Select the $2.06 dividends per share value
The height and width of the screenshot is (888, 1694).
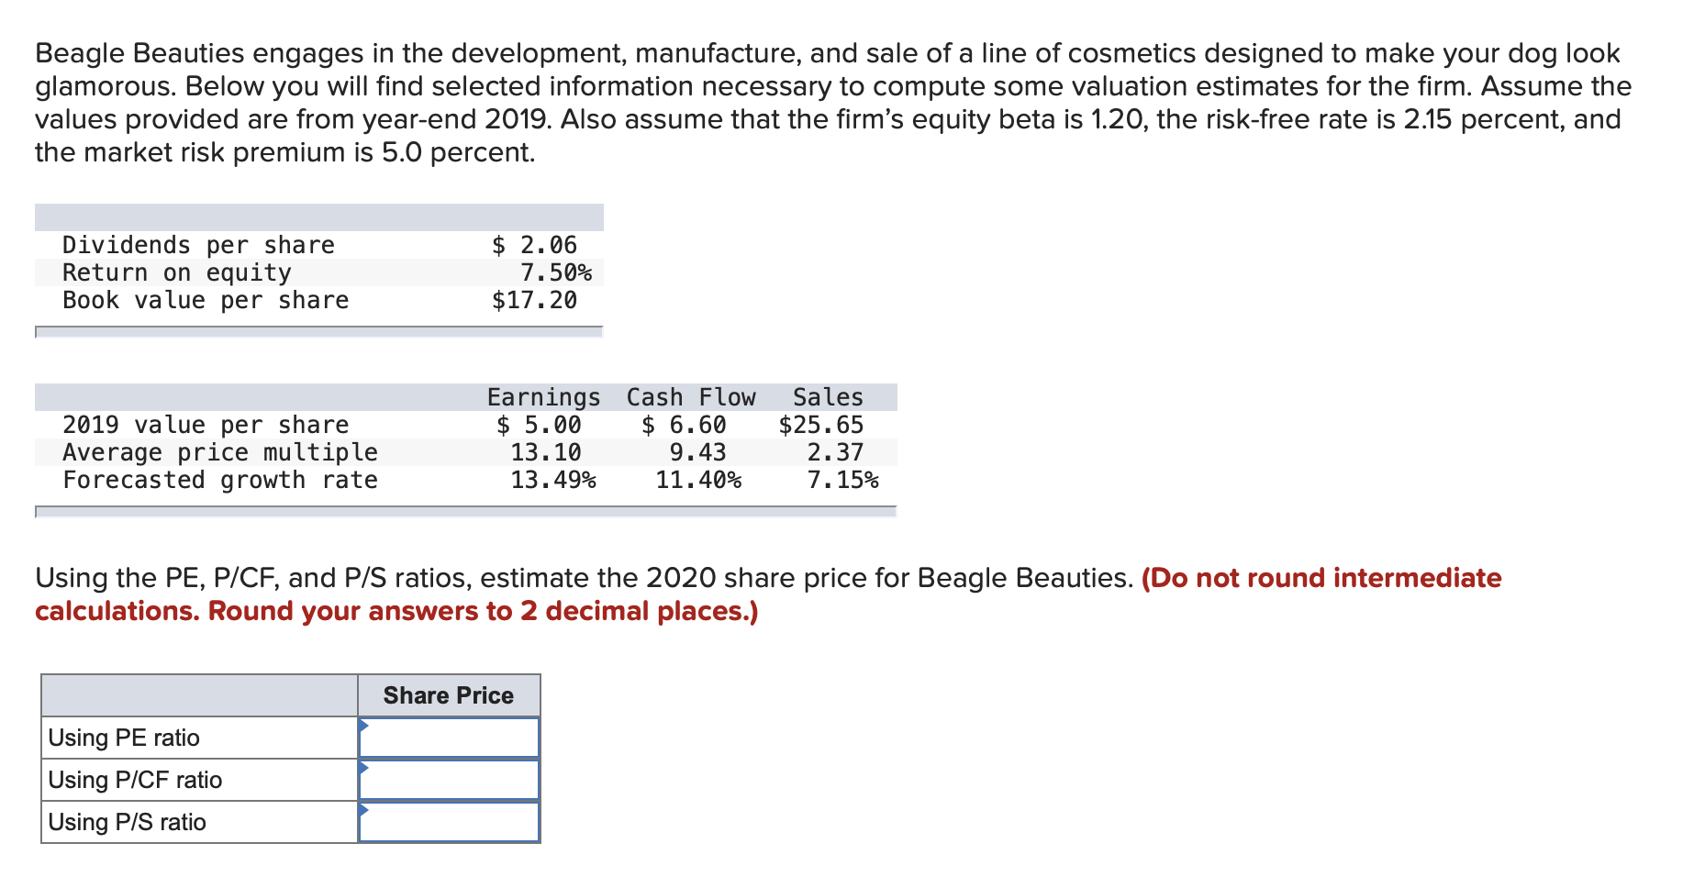535,245
